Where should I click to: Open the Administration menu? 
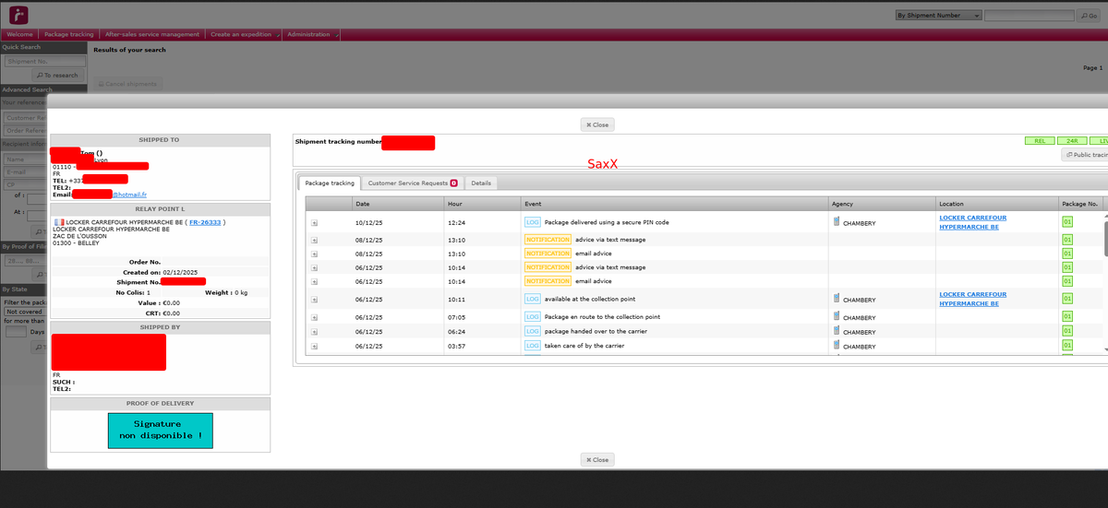311,34
